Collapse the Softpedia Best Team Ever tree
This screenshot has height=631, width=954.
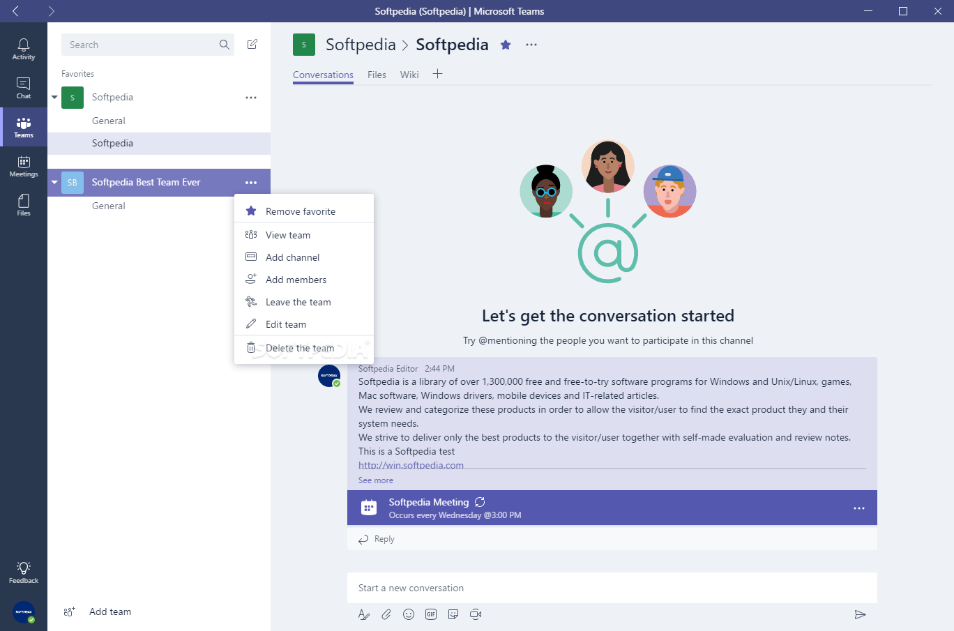pos(54,183)
